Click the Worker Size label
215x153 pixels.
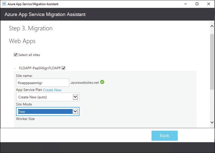(x=25, y=119)
